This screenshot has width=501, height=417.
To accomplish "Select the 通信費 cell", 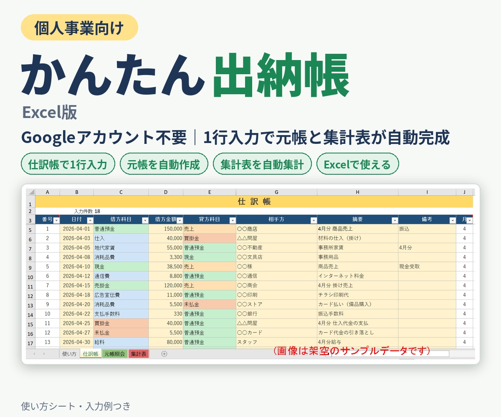I will click(121, 276).
